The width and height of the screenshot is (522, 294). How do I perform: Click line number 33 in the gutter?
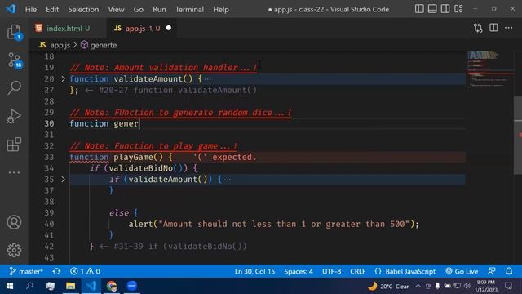[49, 157]
